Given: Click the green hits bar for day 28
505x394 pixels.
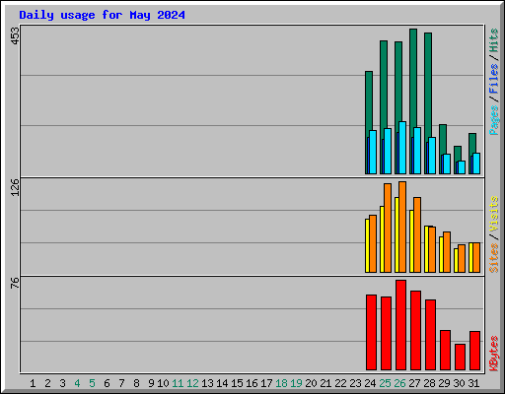Looking at the screenshot, I should (428, 84).
